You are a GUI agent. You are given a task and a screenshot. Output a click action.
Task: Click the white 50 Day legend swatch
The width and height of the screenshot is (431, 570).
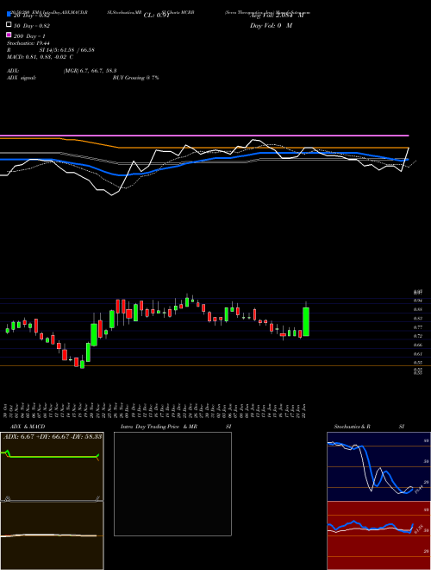9,25
